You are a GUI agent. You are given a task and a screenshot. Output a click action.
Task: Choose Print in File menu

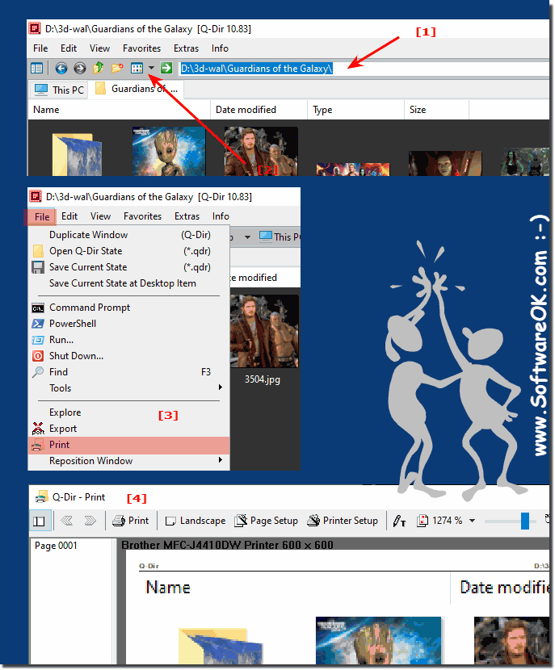[128, 446]
